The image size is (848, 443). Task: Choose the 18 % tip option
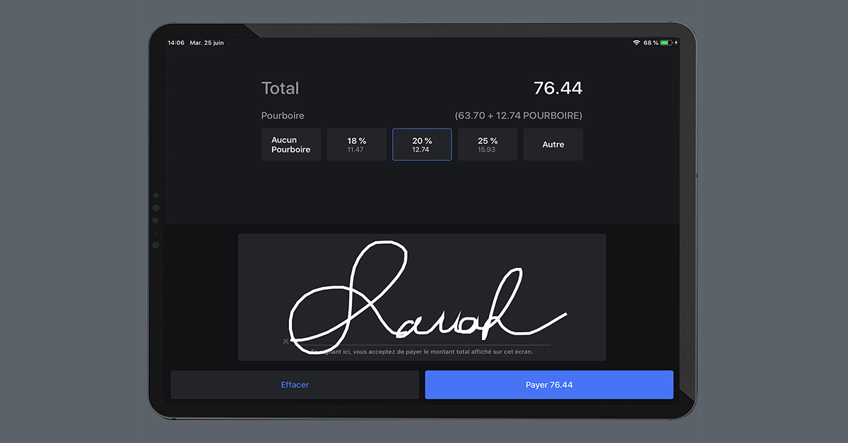pyautogui.click(x=356, y=145)
